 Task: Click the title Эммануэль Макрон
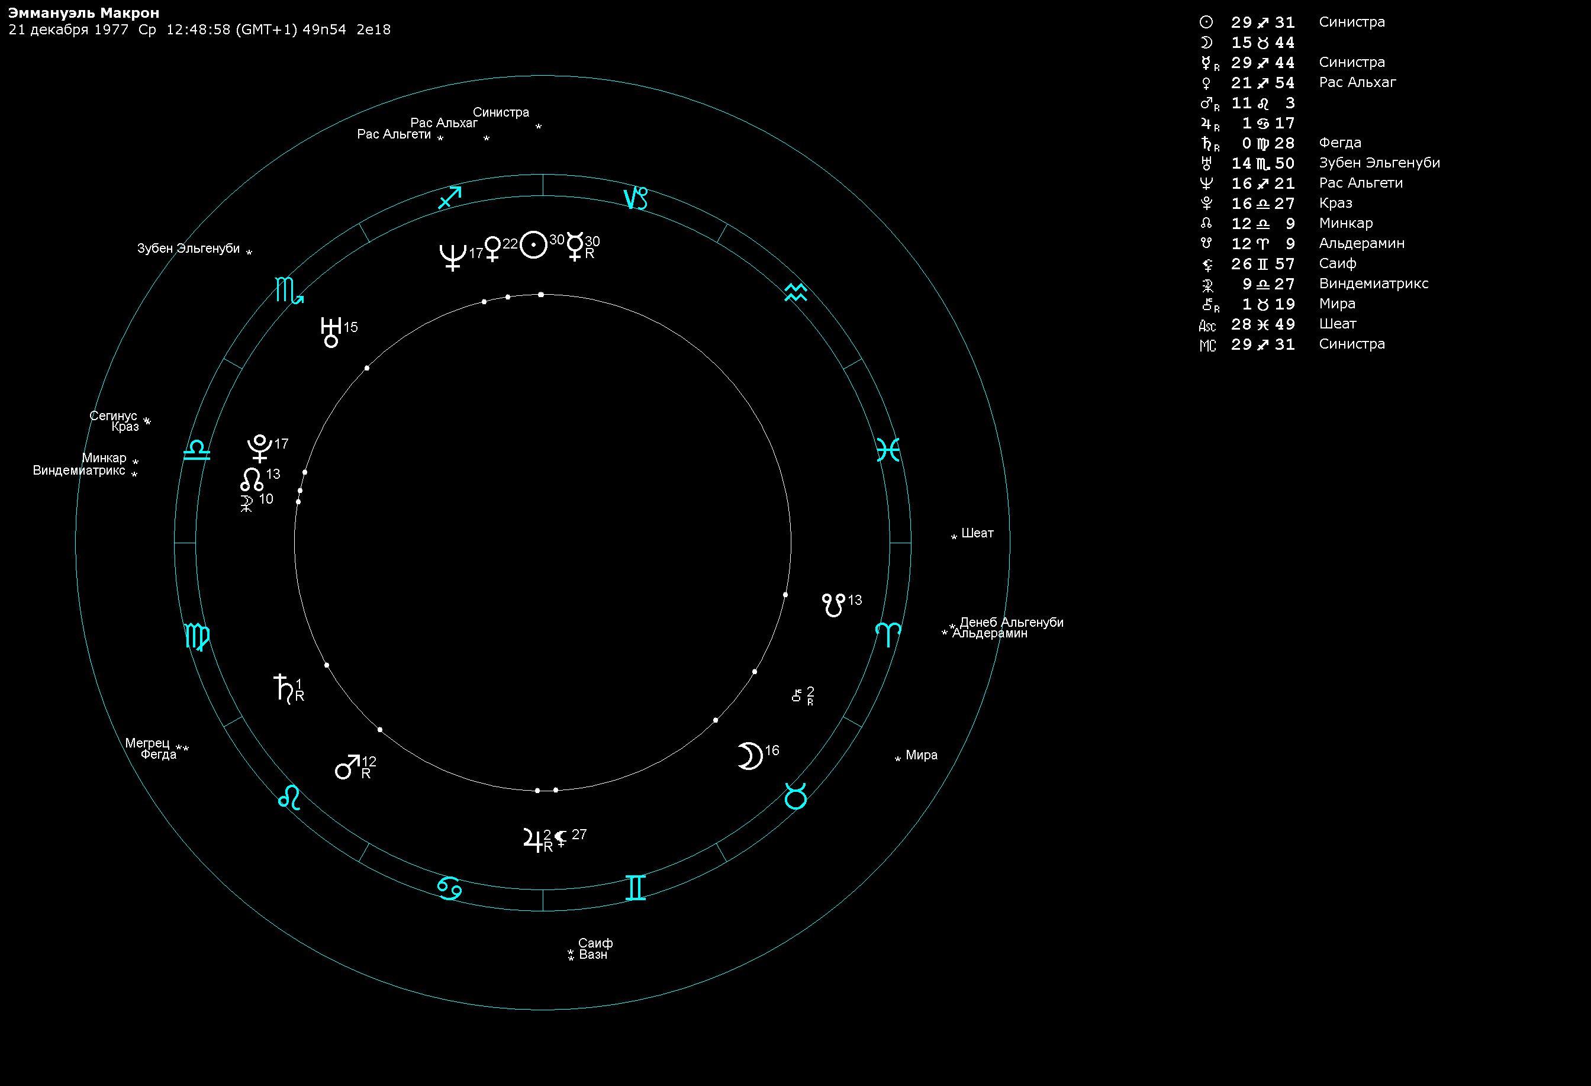(83, 12)
